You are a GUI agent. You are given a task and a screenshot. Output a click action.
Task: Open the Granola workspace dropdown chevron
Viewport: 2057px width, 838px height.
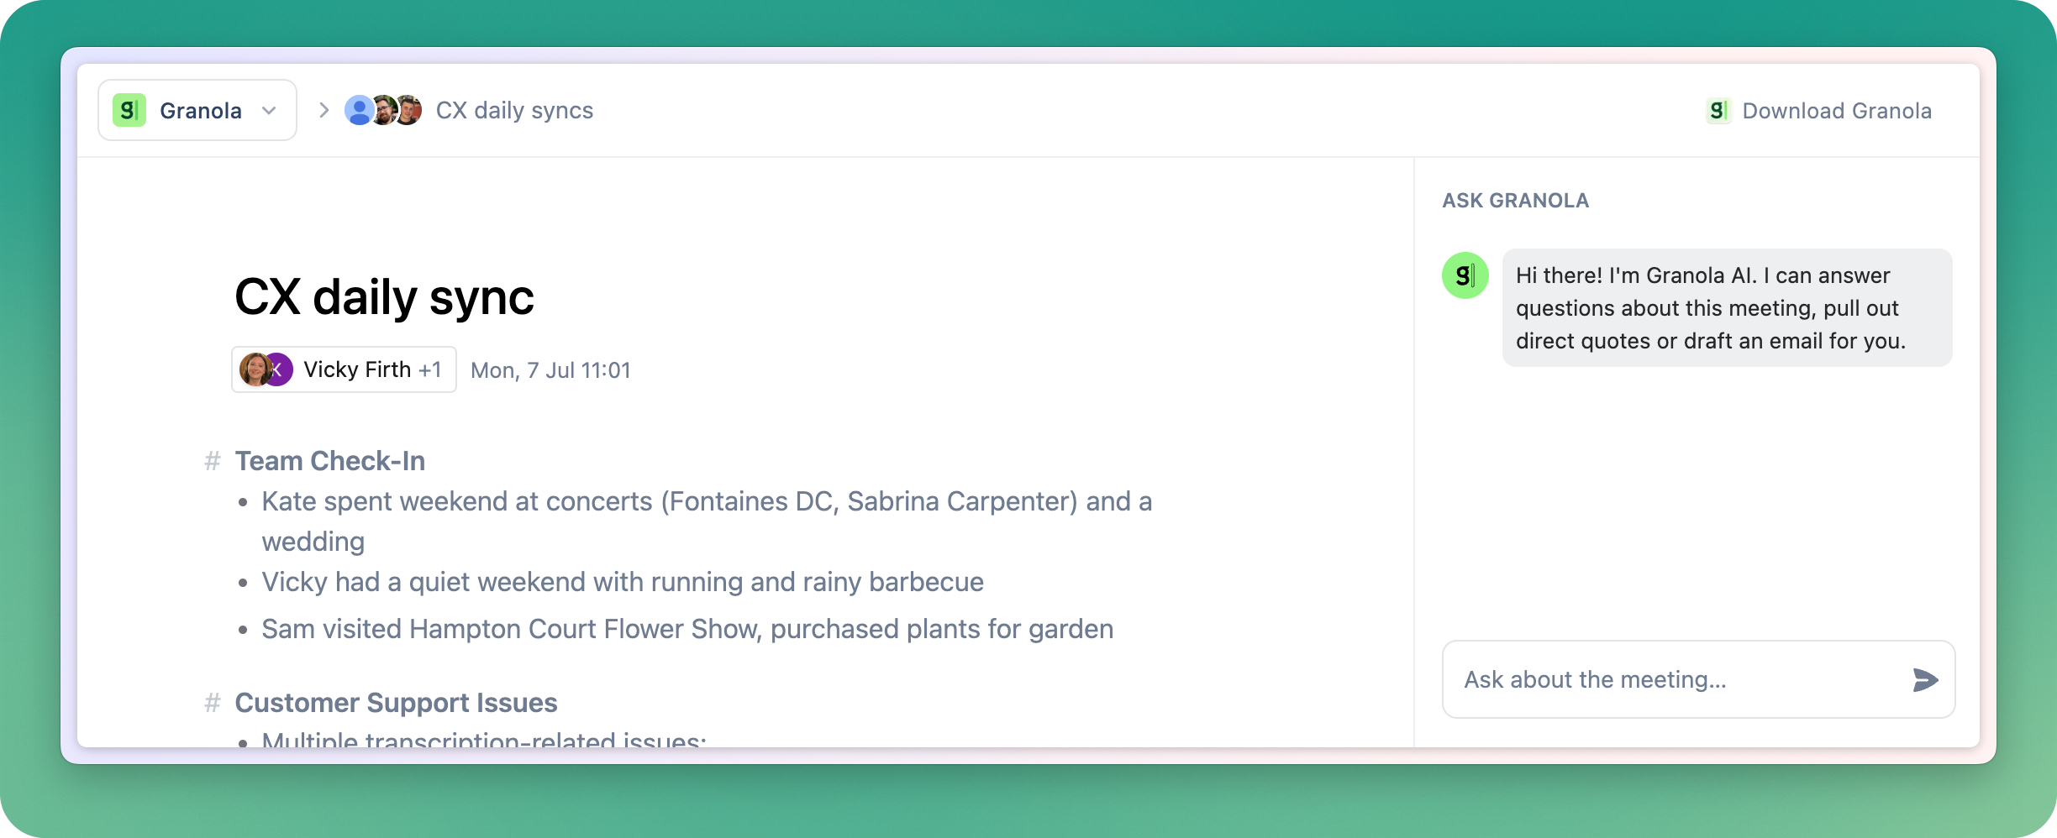click(x=269, y=111)
